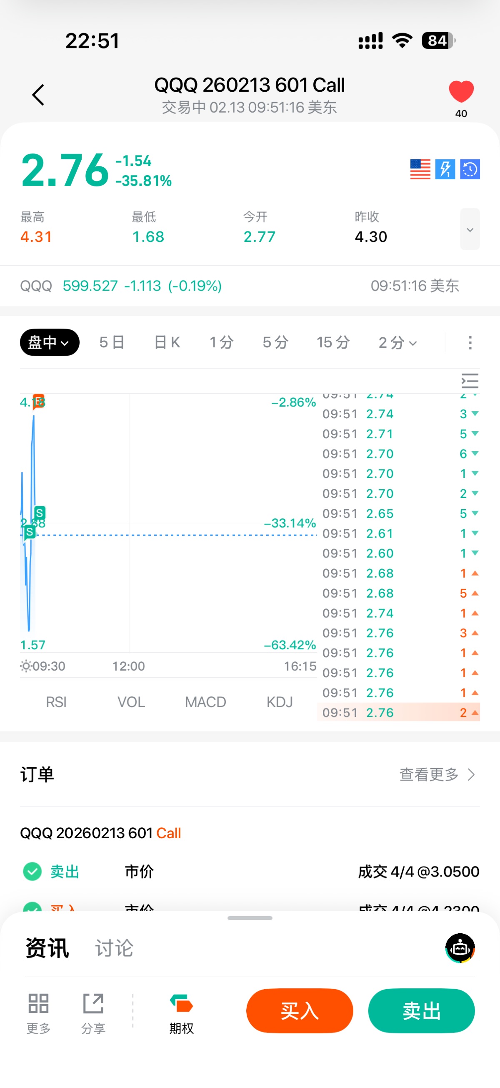The height and width of the screenshot is (1088, 500).
Task: Open the 盘中 chart period dropdown
Action: 49,342
